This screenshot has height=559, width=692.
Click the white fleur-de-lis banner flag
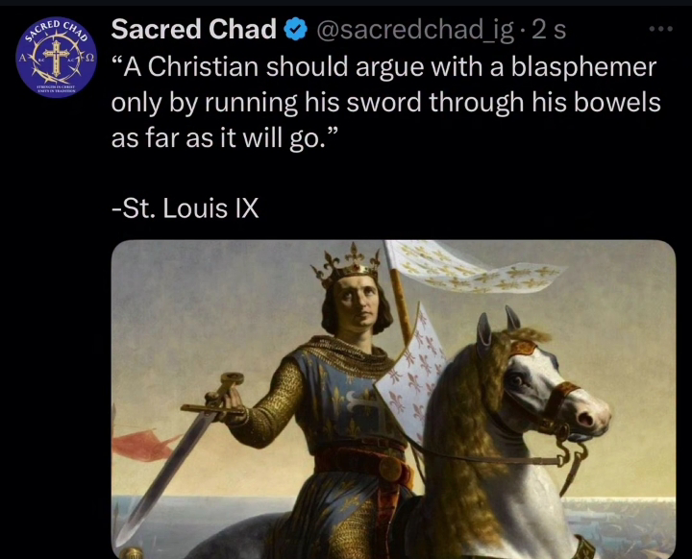tap(470, 266)
